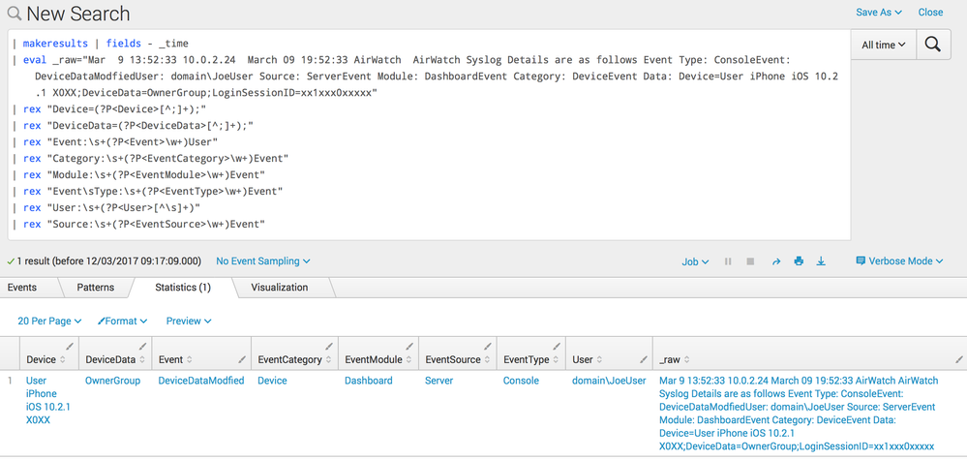Click the pencil edit icon on Device column
The width and height of the screenshot is (967, 460).
pos(69,347)
